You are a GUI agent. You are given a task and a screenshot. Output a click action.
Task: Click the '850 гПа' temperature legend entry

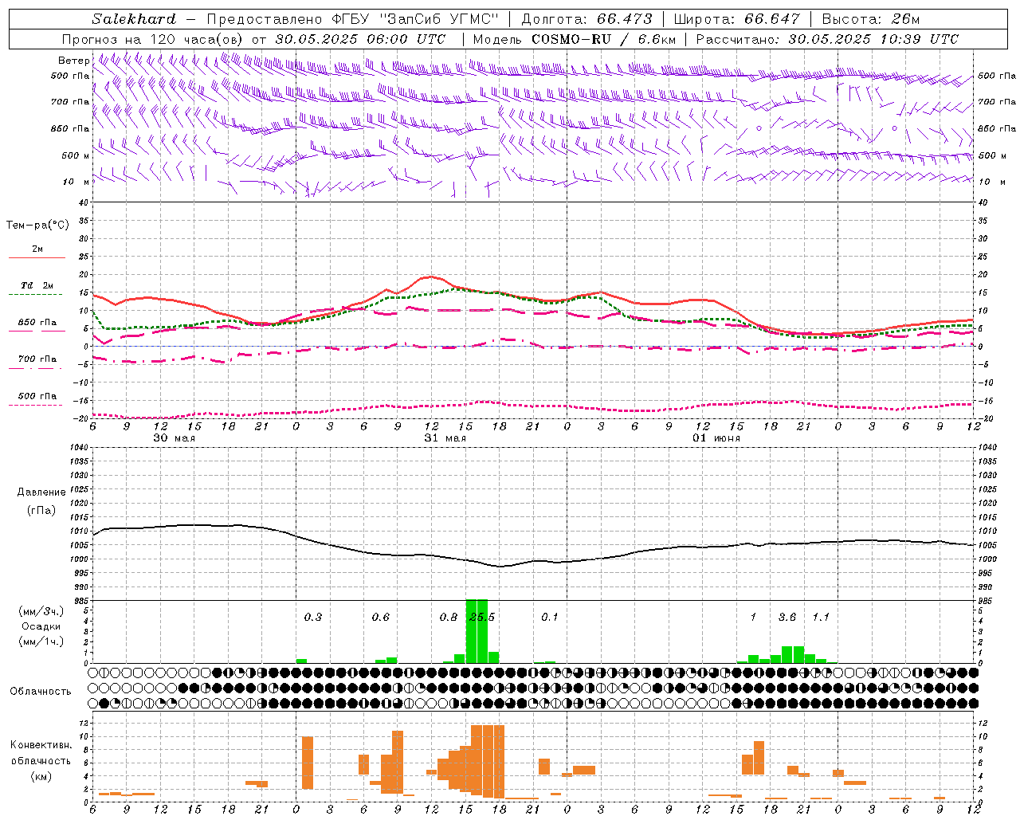[37, 323]
